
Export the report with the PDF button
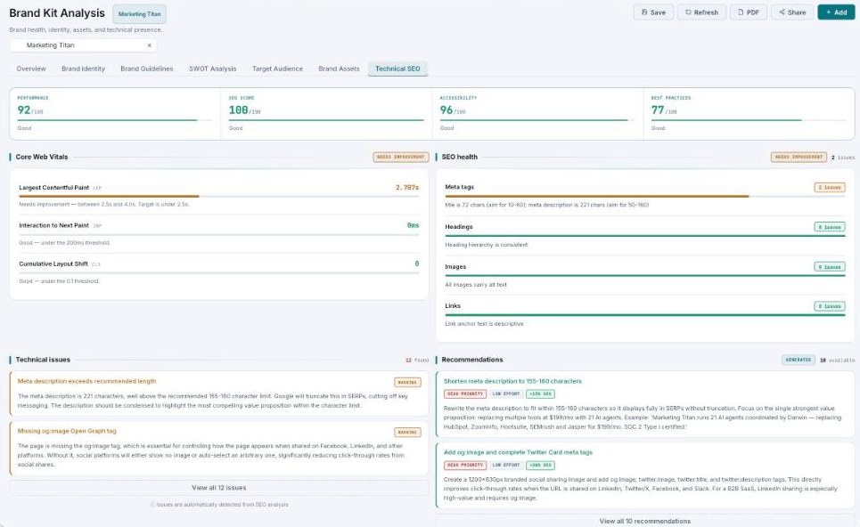pos(748,12)
